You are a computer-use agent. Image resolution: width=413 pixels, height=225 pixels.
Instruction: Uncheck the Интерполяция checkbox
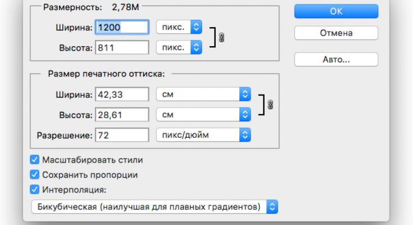[35, 190]
